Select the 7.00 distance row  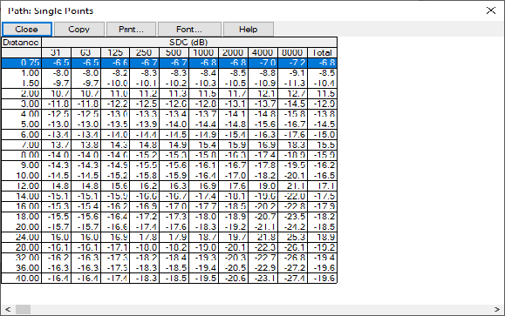click(x=169, y=145)
